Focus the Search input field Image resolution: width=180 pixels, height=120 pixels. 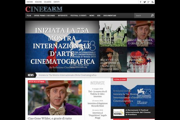click(142, 16)
